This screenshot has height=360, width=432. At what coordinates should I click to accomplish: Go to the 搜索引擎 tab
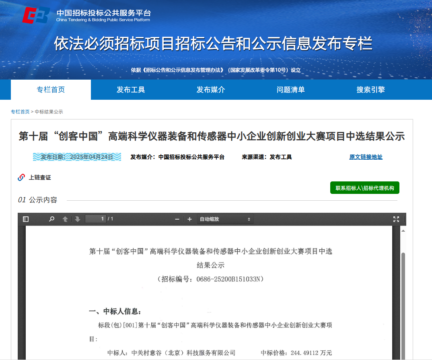click(x=370, y=90)
